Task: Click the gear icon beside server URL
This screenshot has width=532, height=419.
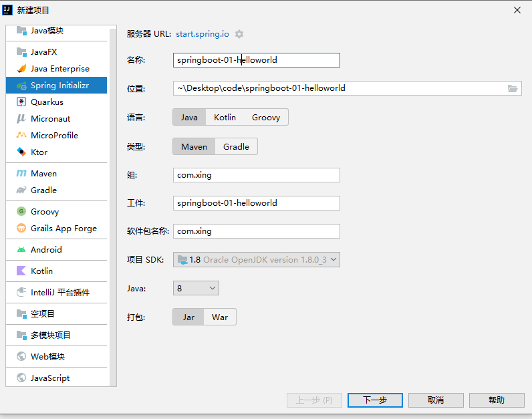Action: (239, 34)
